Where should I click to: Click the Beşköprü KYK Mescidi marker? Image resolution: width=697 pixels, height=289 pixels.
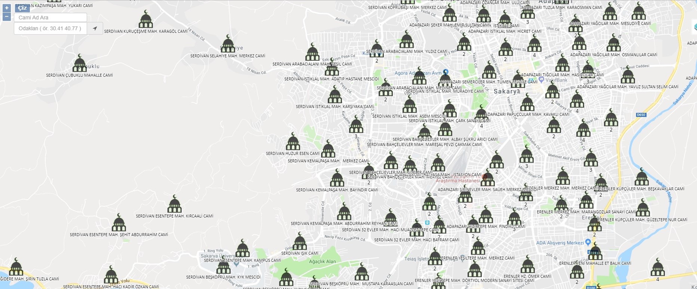[223, 267]
